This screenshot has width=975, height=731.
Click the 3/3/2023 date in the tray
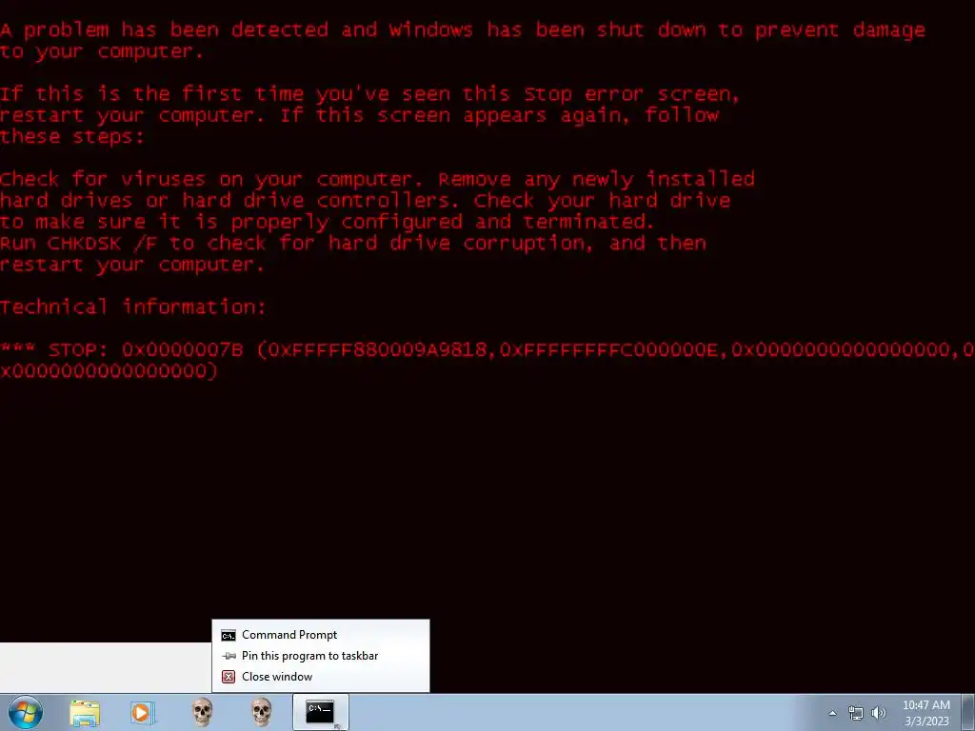[x=926, y=721]
